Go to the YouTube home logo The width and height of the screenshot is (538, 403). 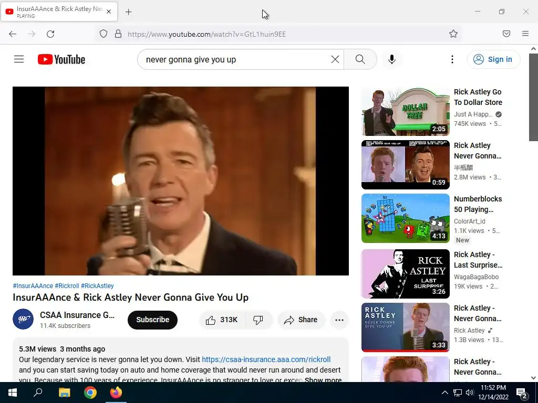click(61, 59)
